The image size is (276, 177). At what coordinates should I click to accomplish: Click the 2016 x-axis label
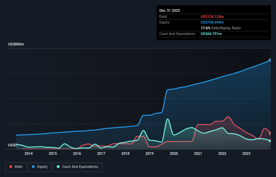[x=77, y=153]
